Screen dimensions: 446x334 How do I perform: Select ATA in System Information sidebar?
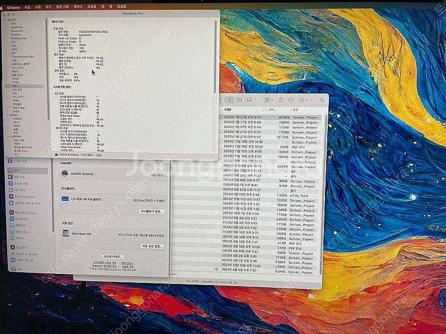click(13, 23)
